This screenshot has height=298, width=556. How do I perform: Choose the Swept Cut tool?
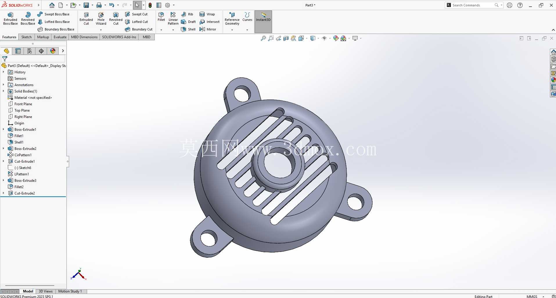[x=136, y=14]
